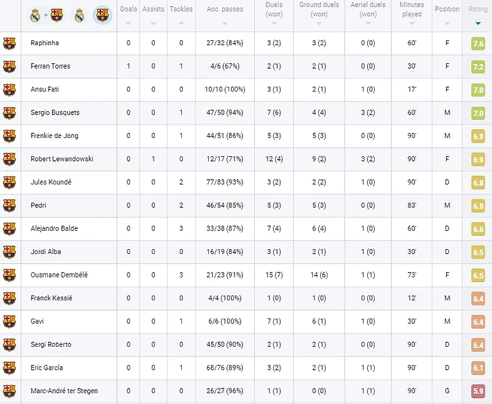Click the club crest in Jules Koundé's row
Screen dimensions: 492x404
point(9,182)
